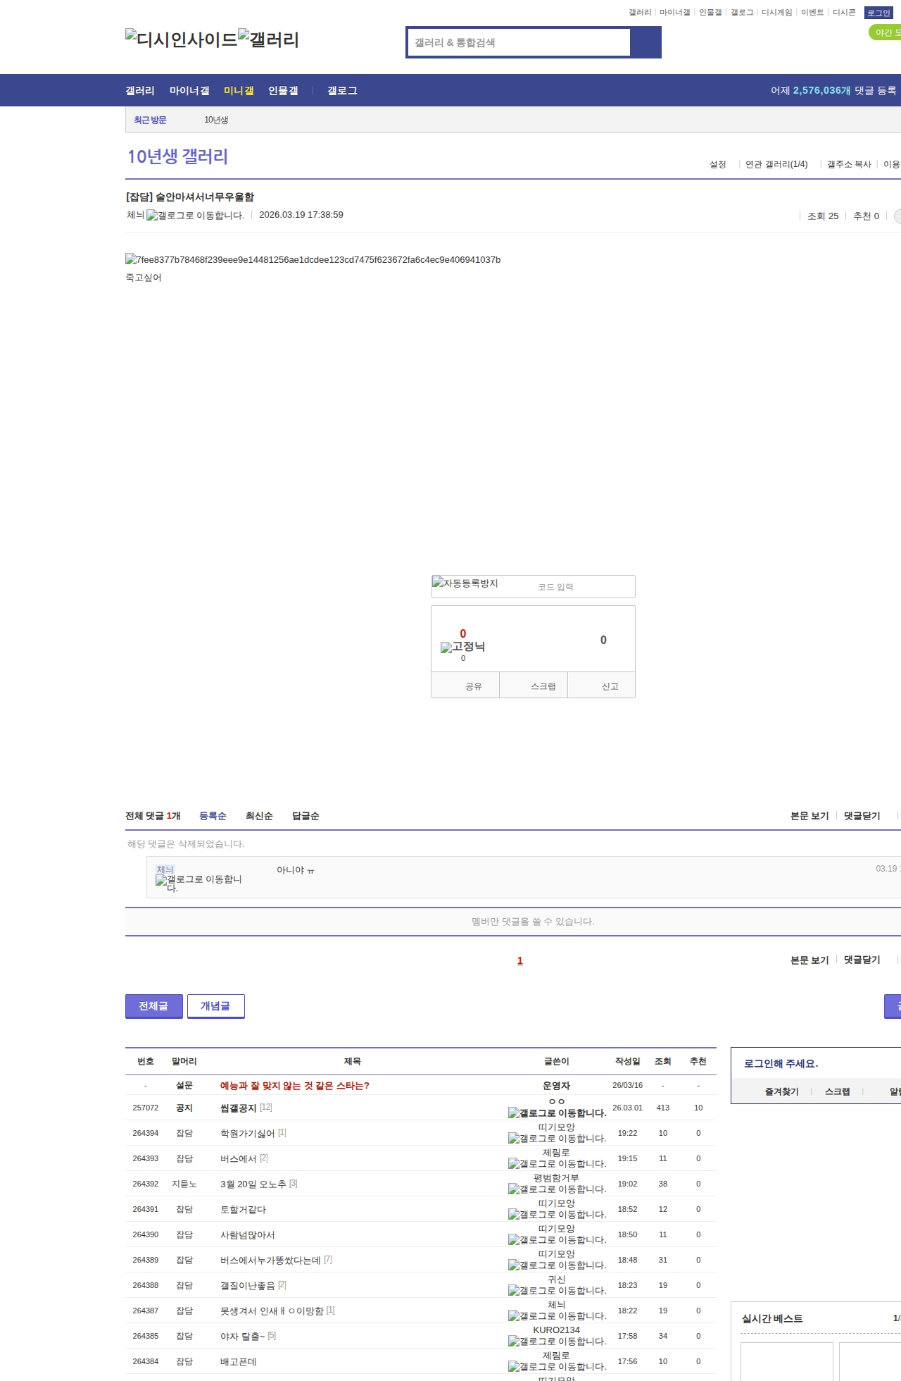Viewport: 901px width, 1381px height.
Task: Select 미니갤 in the navigation bar
Action: pyautogui.click(x=239, y=91)
